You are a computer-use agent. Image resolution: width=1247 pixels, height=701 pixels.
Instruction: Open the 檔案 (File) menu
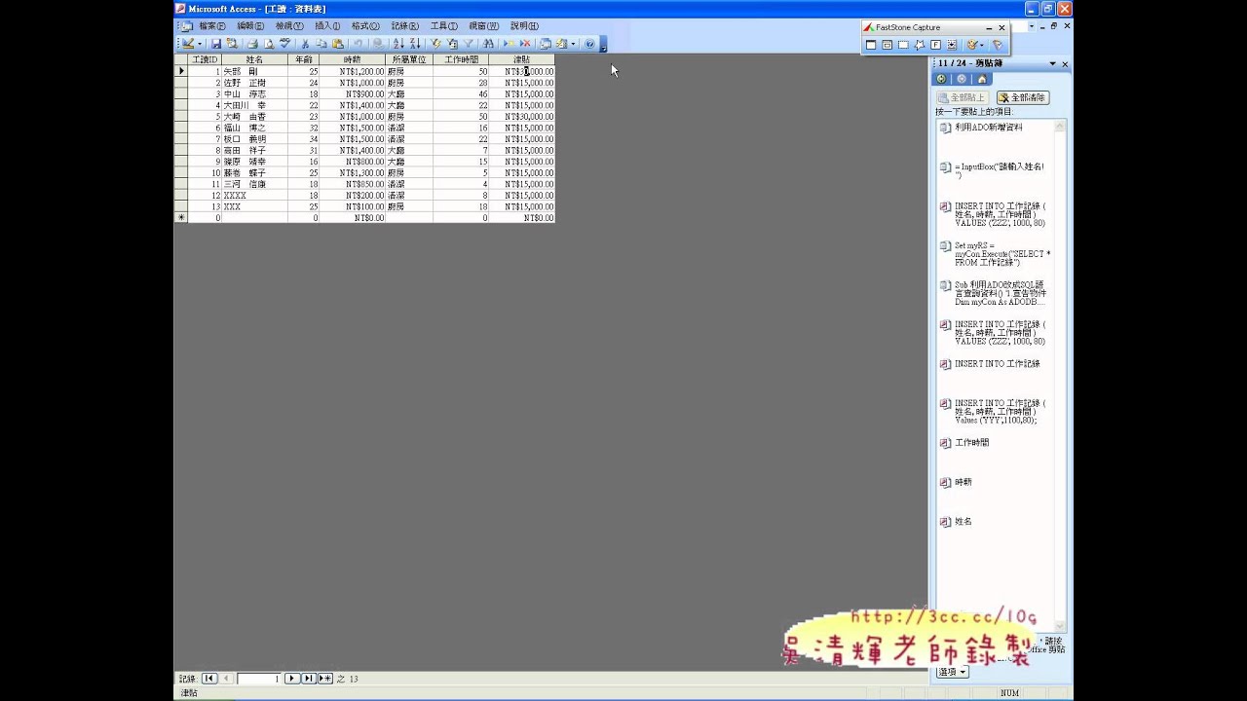click(212, 26)
